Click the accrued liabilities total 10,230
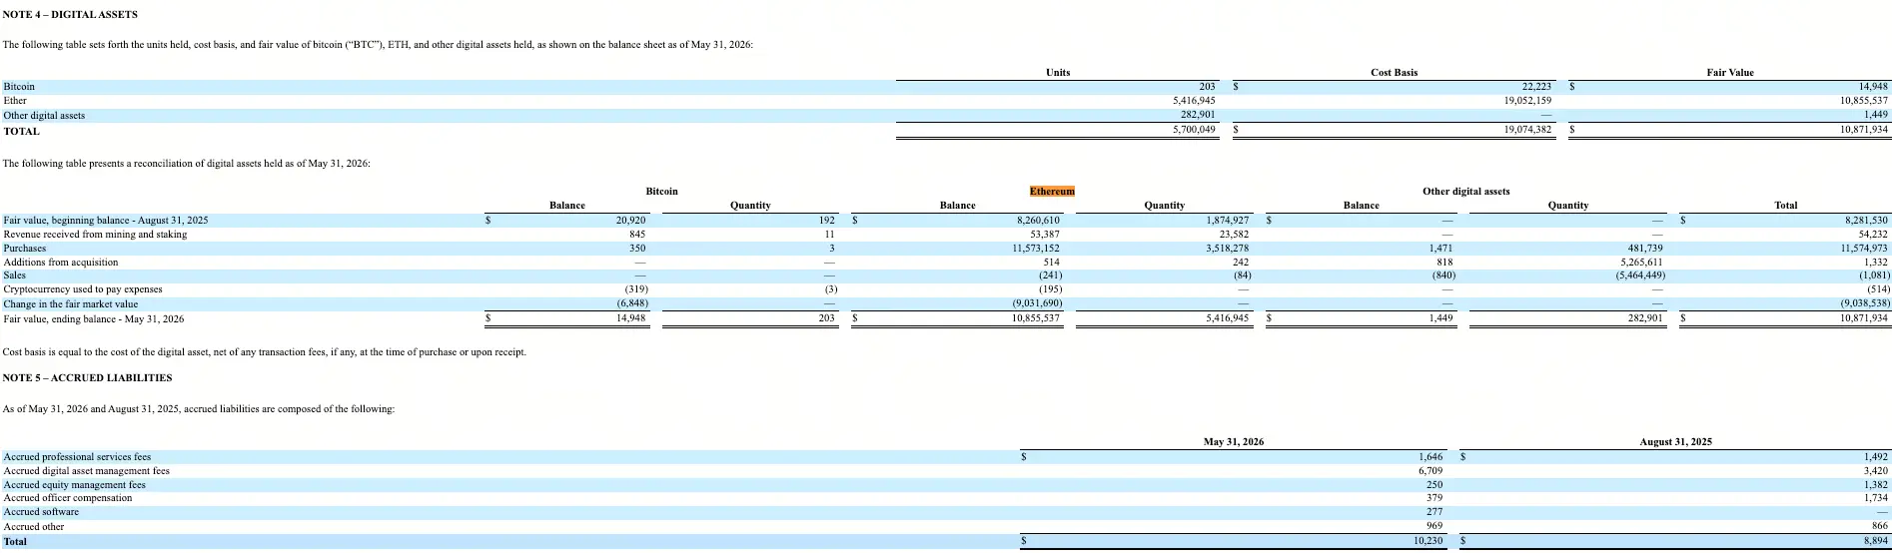This screenshot has height=553, width=1892. [x=1427, y=541]
